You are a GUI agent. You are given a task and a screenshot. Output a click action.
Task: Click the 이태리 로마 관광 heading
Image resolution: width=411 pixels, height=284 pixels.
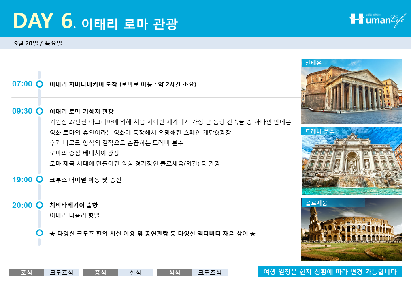[130, 24]
